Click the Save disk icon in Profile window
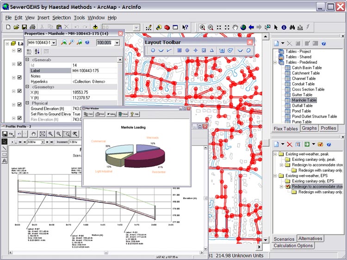 (5, 133)
